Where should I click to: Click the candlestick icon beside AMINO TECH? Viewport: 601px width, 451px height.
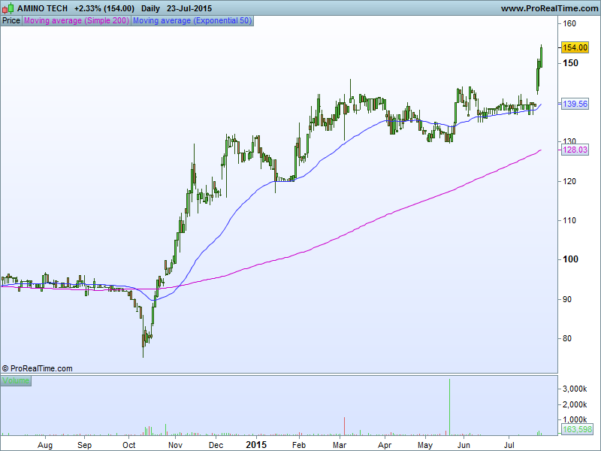pyautogui.click(x=8, y=8)
